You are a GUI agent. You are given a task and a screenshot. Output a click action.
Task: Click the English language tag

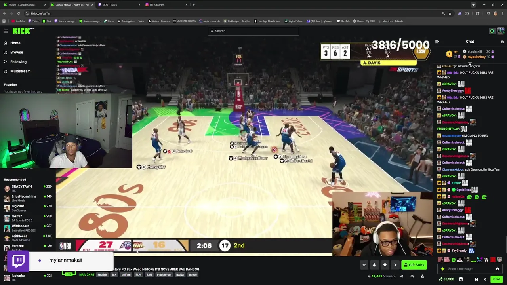coord(102,275)
